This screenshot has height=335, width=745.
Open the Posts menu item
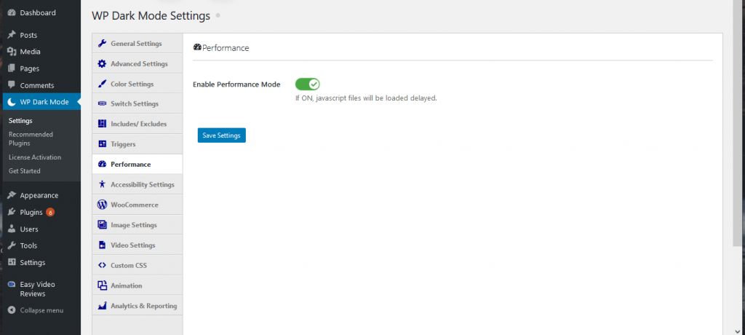pyautogui.click(x=41, y=35)
